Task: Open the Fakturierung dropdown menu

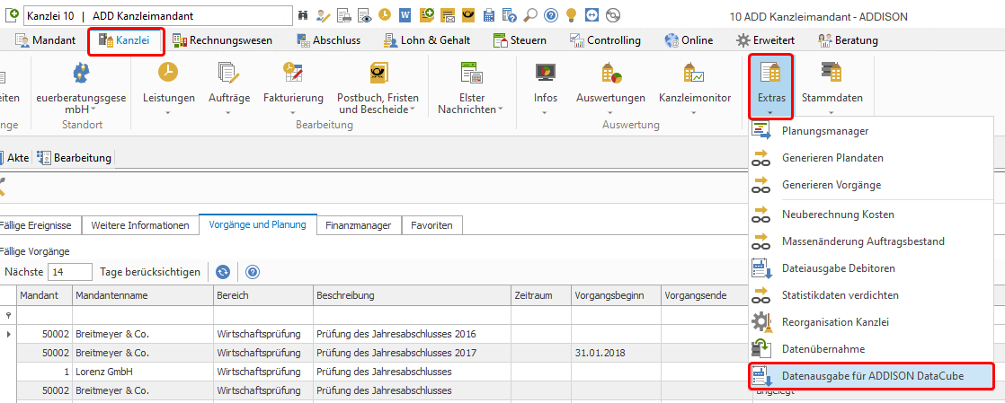Action: pos(293,90)
